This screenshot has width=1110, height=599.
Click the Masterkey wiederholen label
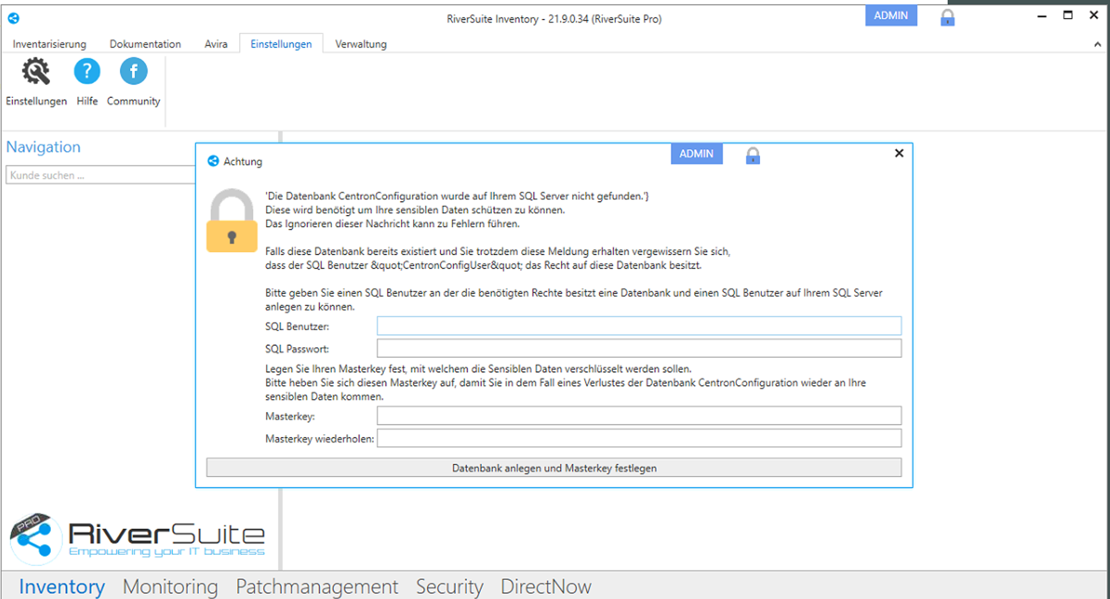(319, 439)
